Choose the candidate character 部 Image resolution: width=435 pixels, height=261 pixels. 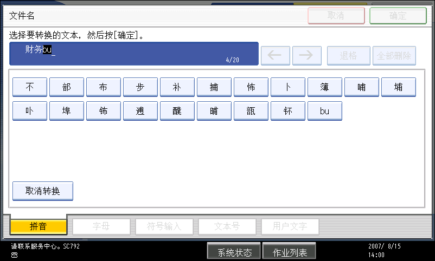coord(67,87)
